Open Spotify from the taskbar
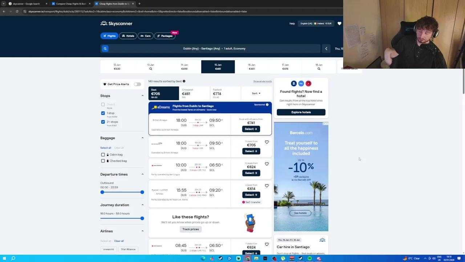 click(x=310, y=258)
